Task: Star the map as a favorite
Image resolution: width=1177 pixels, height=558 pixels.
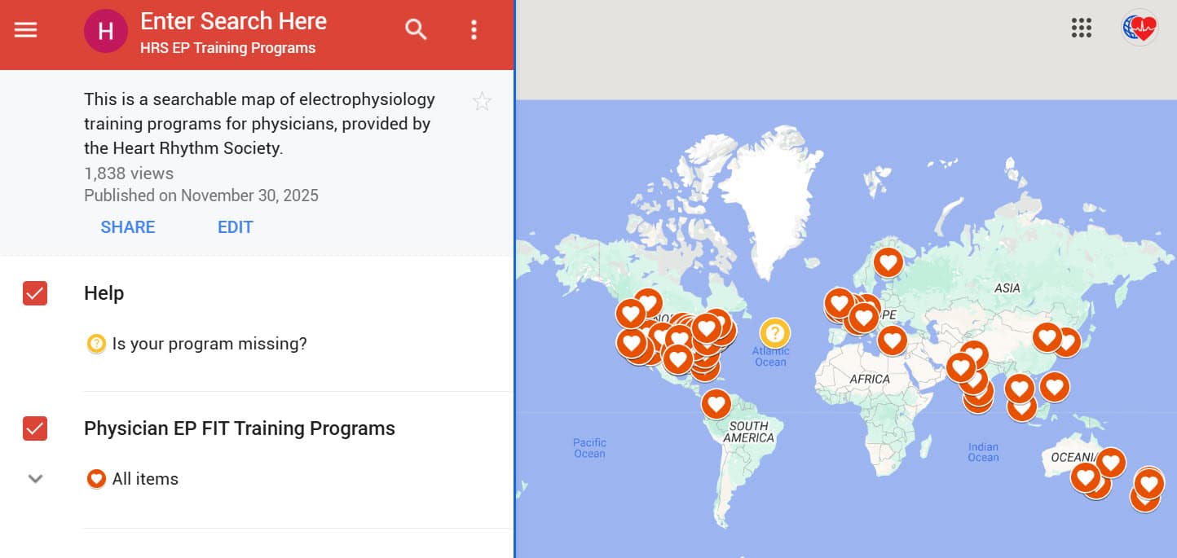Action: 482,101
